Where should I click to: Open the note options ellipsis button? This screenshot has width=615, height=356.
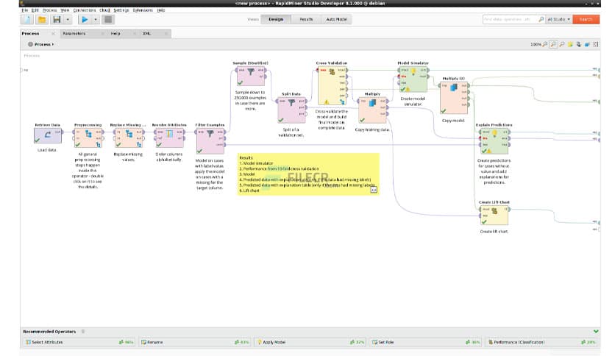(x=374, y=191)
